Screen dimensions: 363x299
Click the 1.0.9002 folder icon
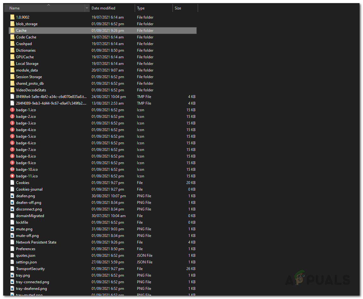coord(12,17)
